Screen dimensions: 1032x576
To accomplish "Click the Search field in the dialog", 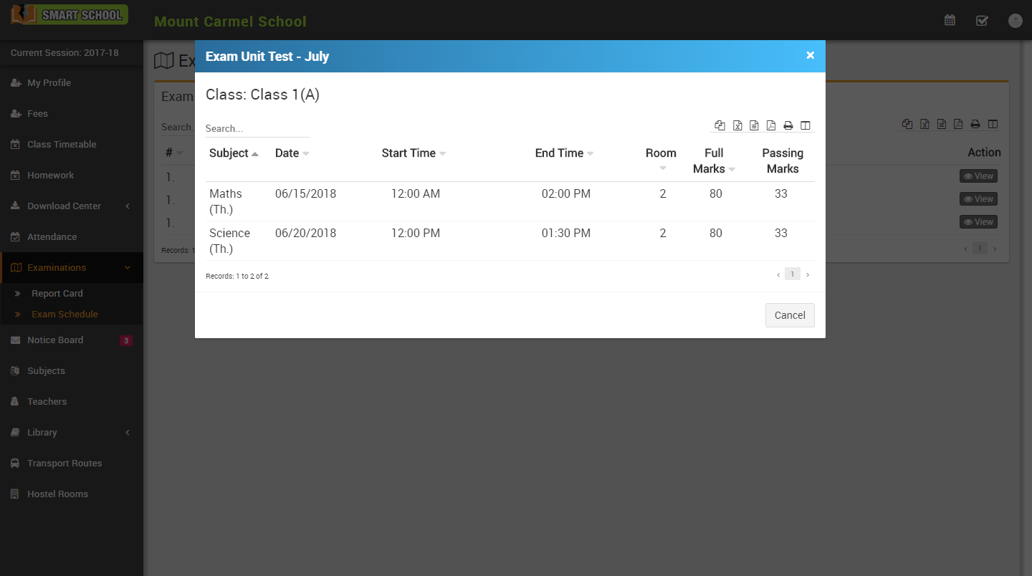I will [257, 129].
